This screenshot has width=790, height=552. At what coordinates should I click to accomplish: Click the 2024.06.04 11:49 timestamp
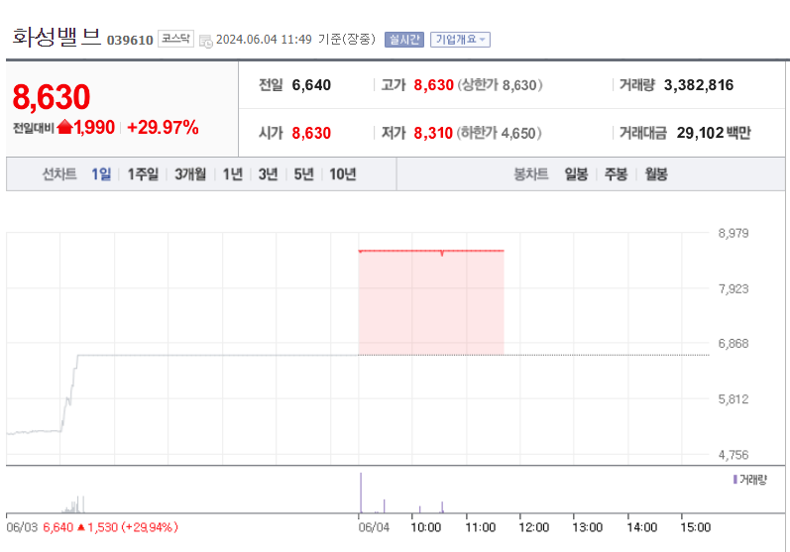click(x=264, y=40)
